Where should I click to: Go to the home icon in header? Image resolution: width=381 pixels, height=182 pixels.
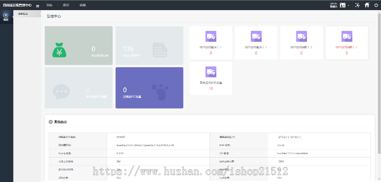pos(367,5)
